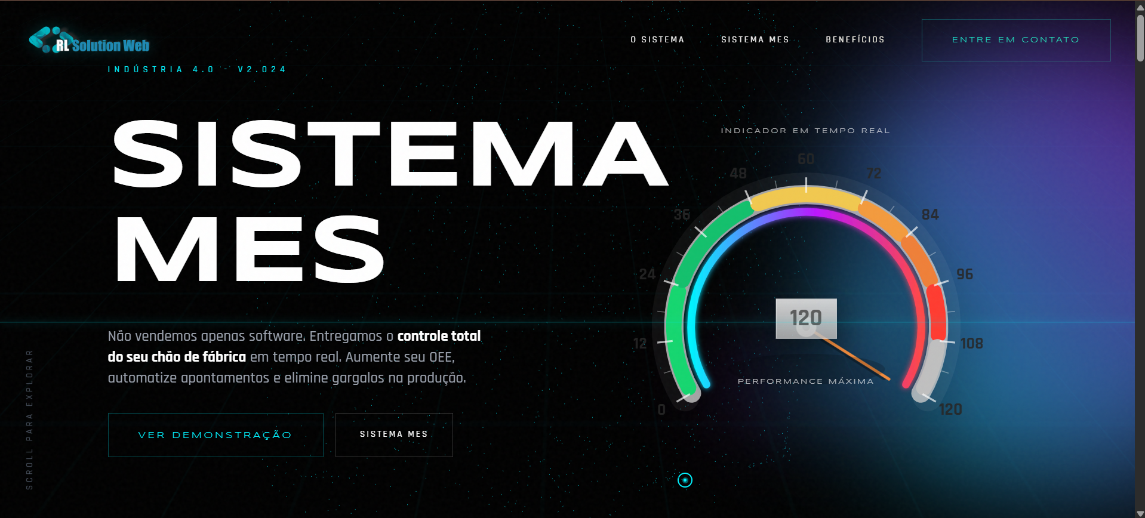
Task: Click the gauge scale label 96
Action: pyautogui.click(x=965, y=275)
